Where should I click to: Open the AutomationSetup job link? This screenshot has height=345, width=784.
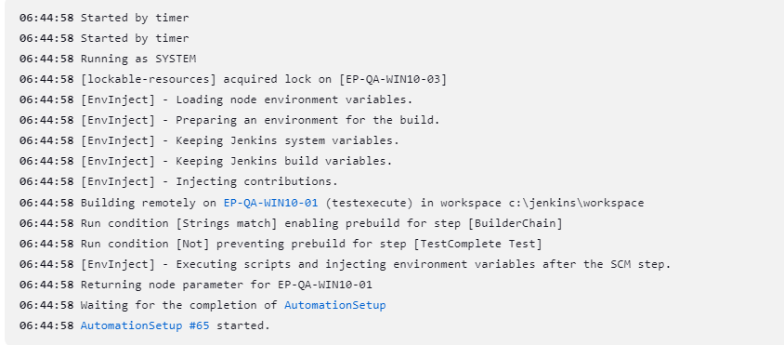pos(335,305)
